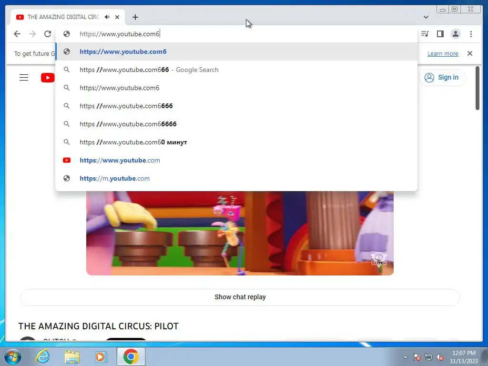The image size is (488, 366).
Task: Click the YouTube logo
Action: pos(48,78)
